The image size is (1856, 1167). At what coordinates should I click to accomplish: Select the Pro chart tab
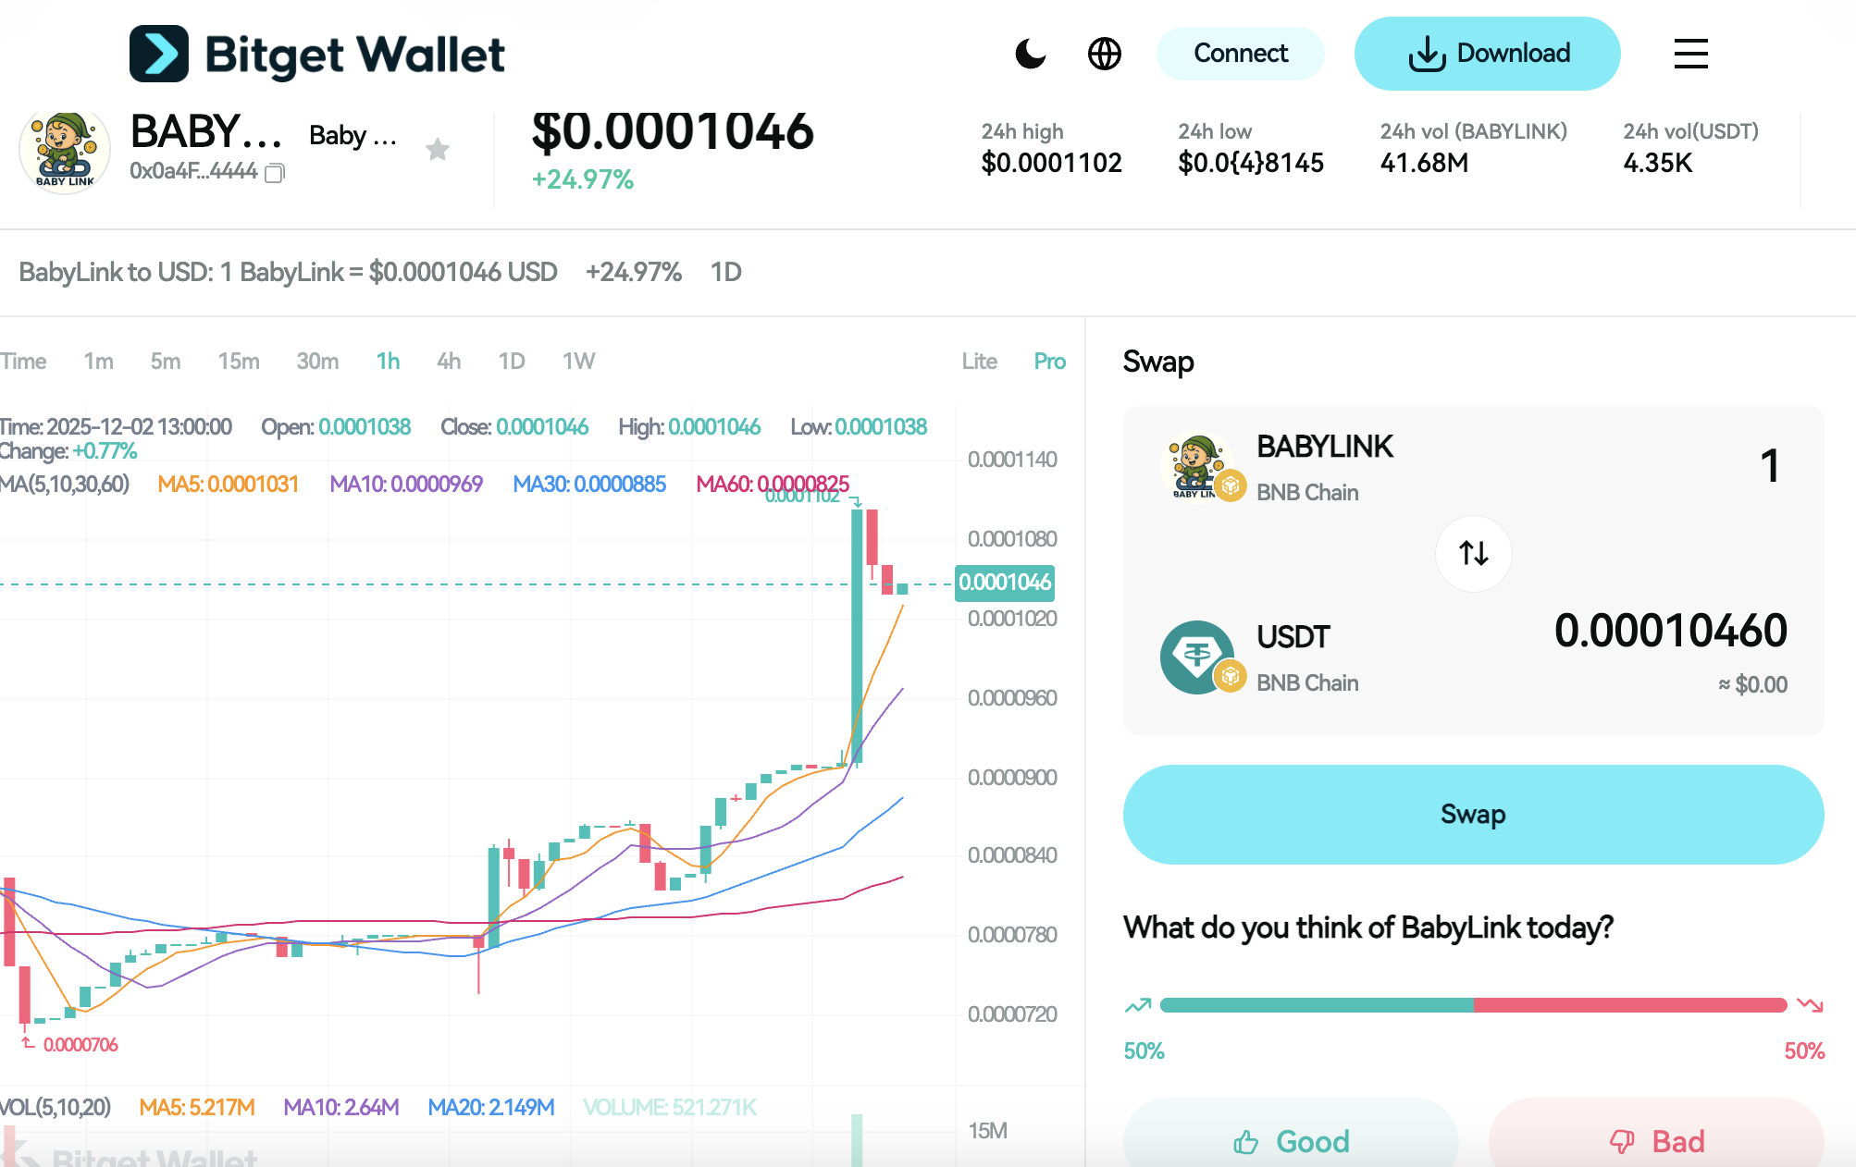point(1049,362)
